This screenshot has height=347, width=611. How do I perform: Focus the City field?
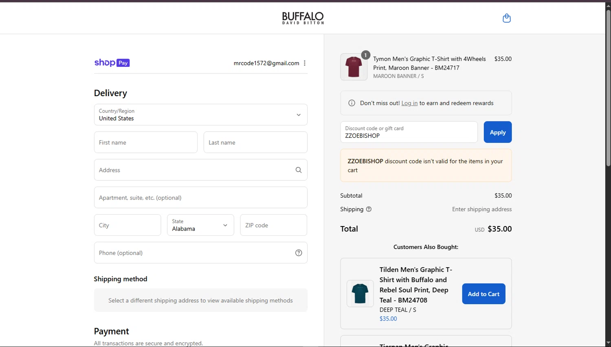127,225
